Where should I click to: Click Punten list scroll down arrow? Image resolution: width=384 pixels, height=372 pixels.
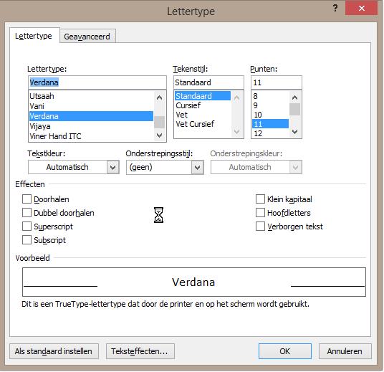click(x=295, y=132)
